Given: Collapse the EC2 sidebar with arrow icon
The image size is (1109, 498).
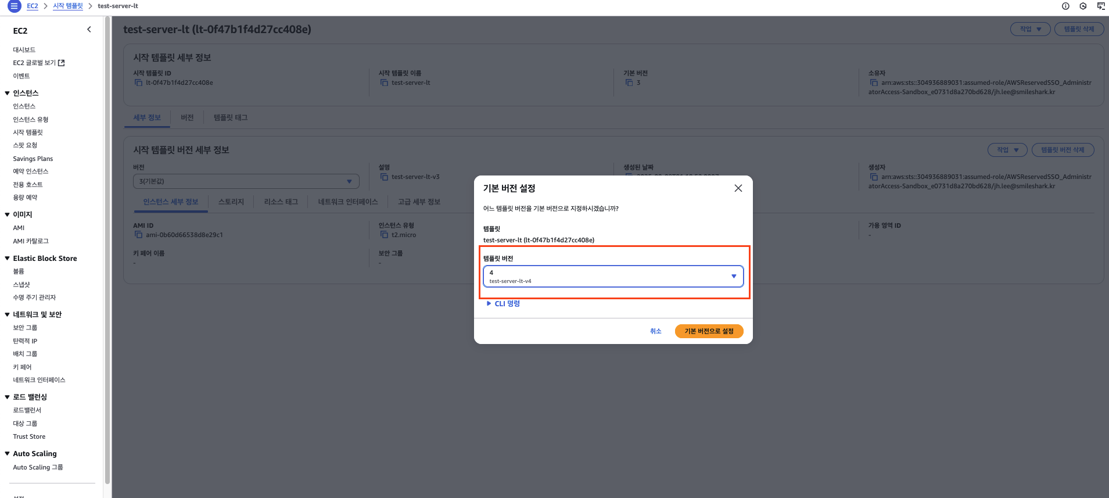Looking at the screenshot, I should click(x=89, y=30).
